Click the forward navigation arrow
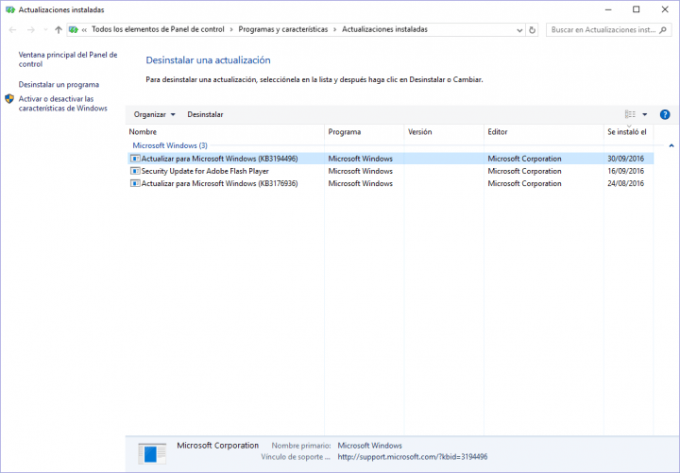The image size is (680, 473). [31, 29]
